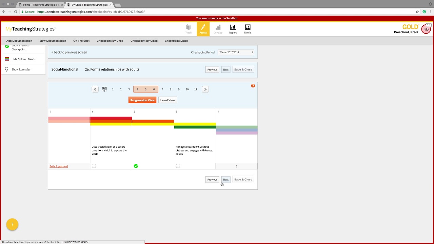This screenshot has height=244, width=434.
Task: Open the Checkpoint Period dropdown
Action: click(x=236, y=52)
